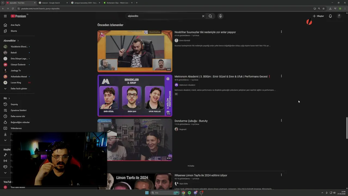This screenshot has height=196, width=348.
Task: Open Cüneyt Özdemir subscription channel
Action: coord(17,65)
